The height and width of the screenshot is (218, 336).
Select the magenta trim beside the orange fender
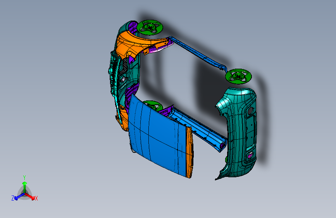[x=160, y=48]
